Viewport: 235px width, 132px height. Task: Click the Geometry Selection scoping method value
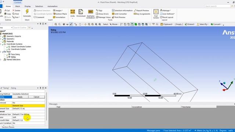pos(29,94)
